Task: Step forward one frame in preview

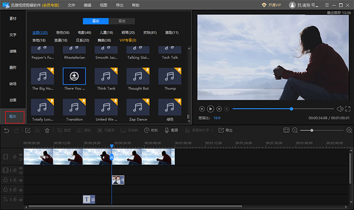Action: 219,109
